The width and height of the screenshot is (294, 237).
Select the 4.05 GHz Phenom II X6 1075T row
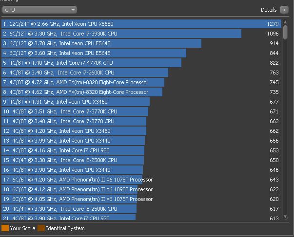tap(141, 199)
